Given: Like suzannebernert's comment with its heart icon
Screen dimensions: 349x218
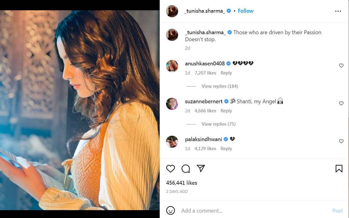Looking at the screenshot, I should point(341,103).
